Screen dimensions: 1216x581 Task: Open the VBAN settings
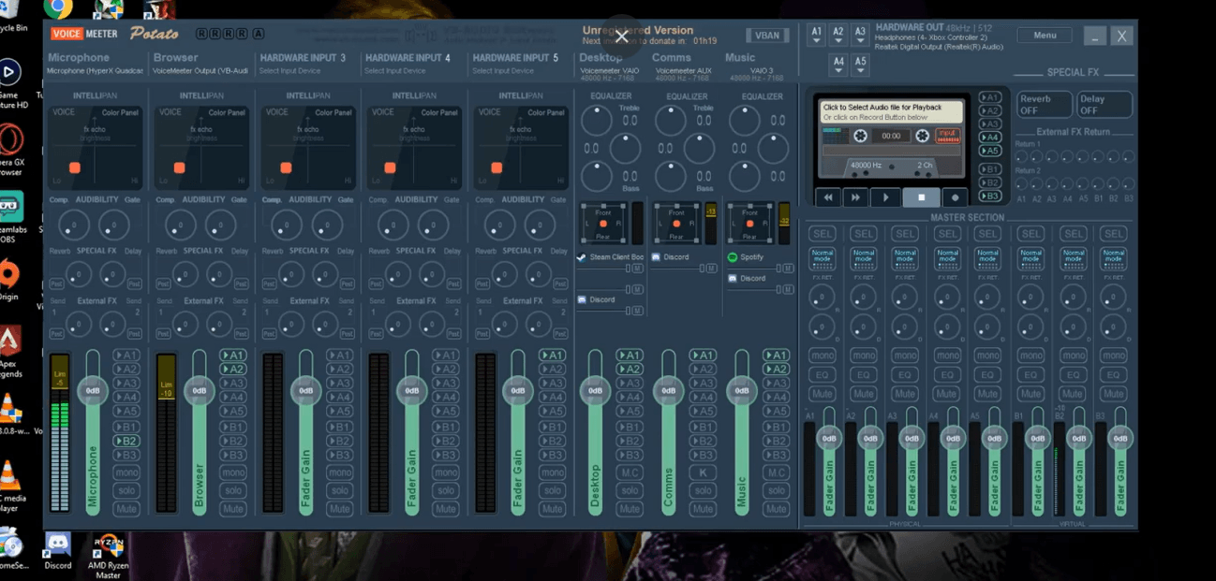coord(767,36)
